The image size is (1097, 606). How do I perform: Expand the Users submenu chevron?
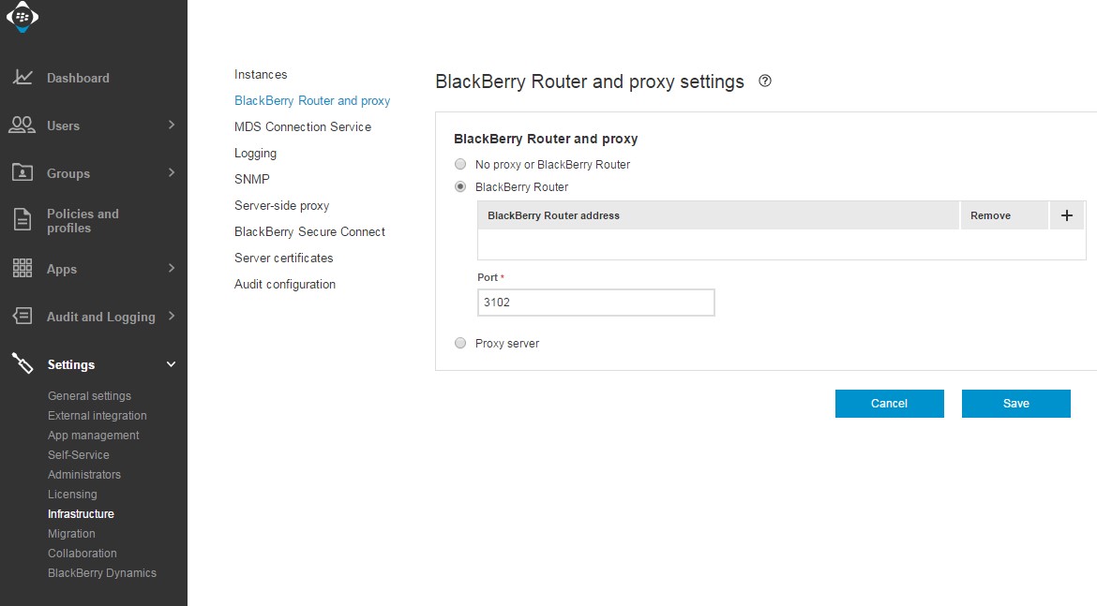coord(172,125)
